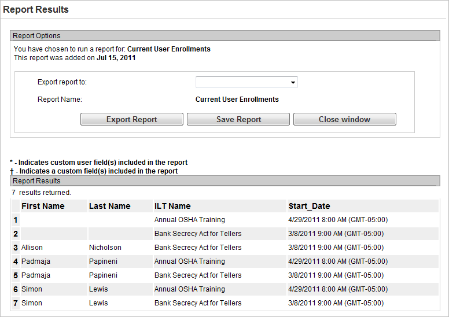The image size is (449, 317).
Task: Click the Export Report button
Action: [132, 120]
